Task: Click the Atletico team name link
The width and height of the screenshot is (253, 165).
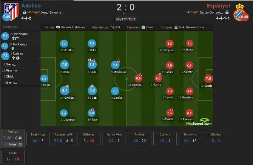Action: (31, 6)
